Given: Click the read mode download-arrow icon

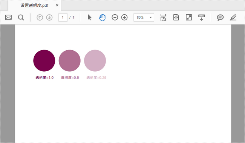Looking at the screenshot, I should pyautogui.click(x=202, y=18).
